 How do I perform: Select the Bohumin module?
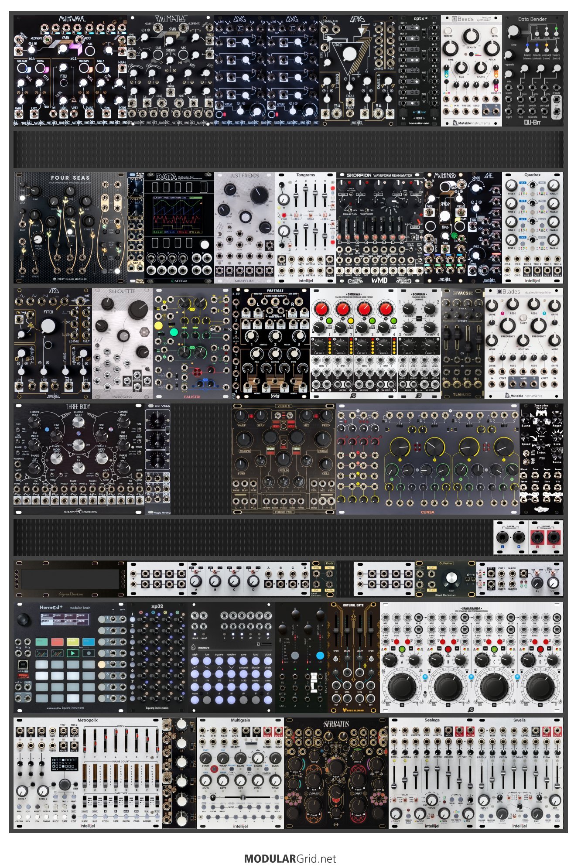pos(419,343)
